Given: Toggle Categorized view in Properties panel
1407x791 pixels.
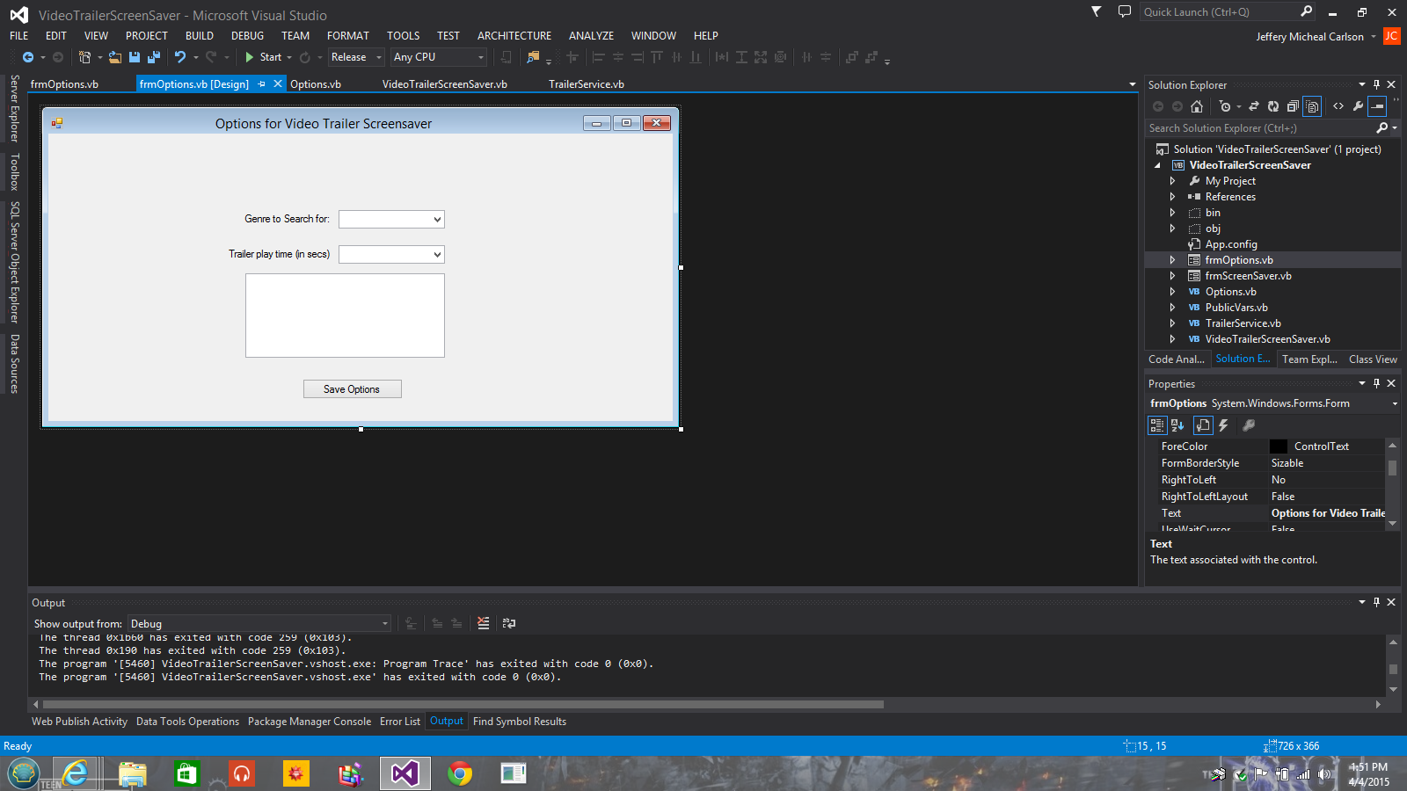Looking at the screenshot, I should 1157,425.
